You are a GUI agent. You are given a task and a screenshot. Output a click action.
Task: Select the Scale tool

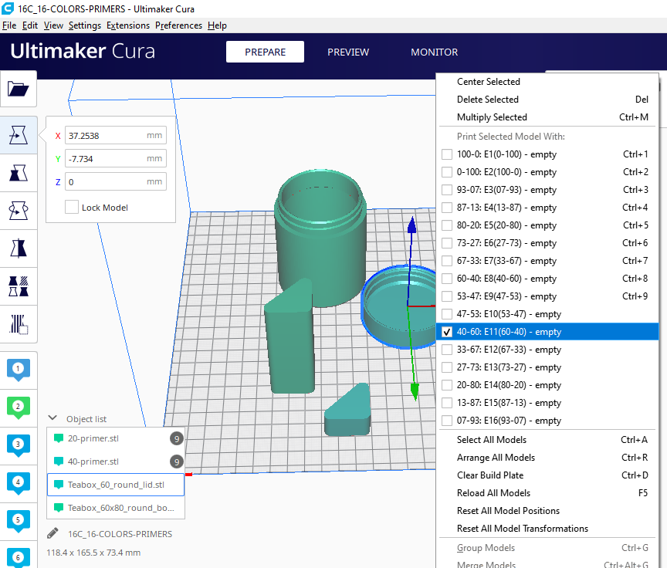click(x=19, y=173)
